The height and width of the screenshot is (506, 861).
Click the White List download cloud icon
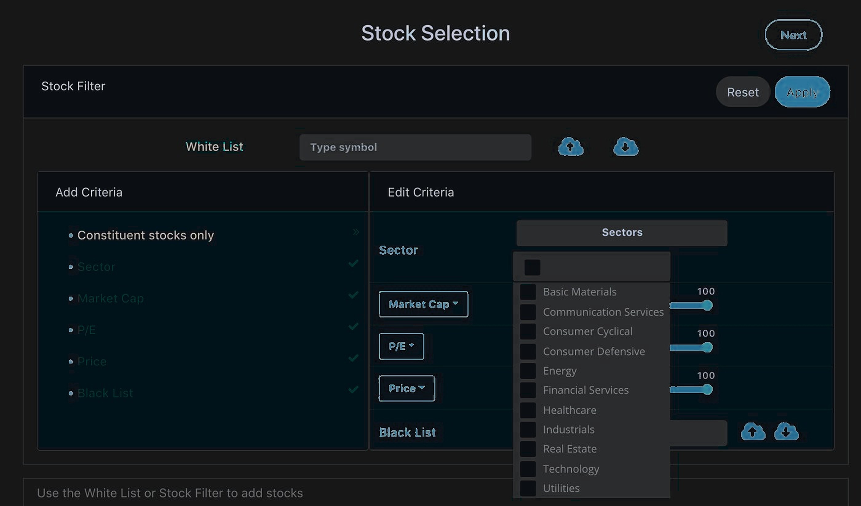[x=625, y=147]
